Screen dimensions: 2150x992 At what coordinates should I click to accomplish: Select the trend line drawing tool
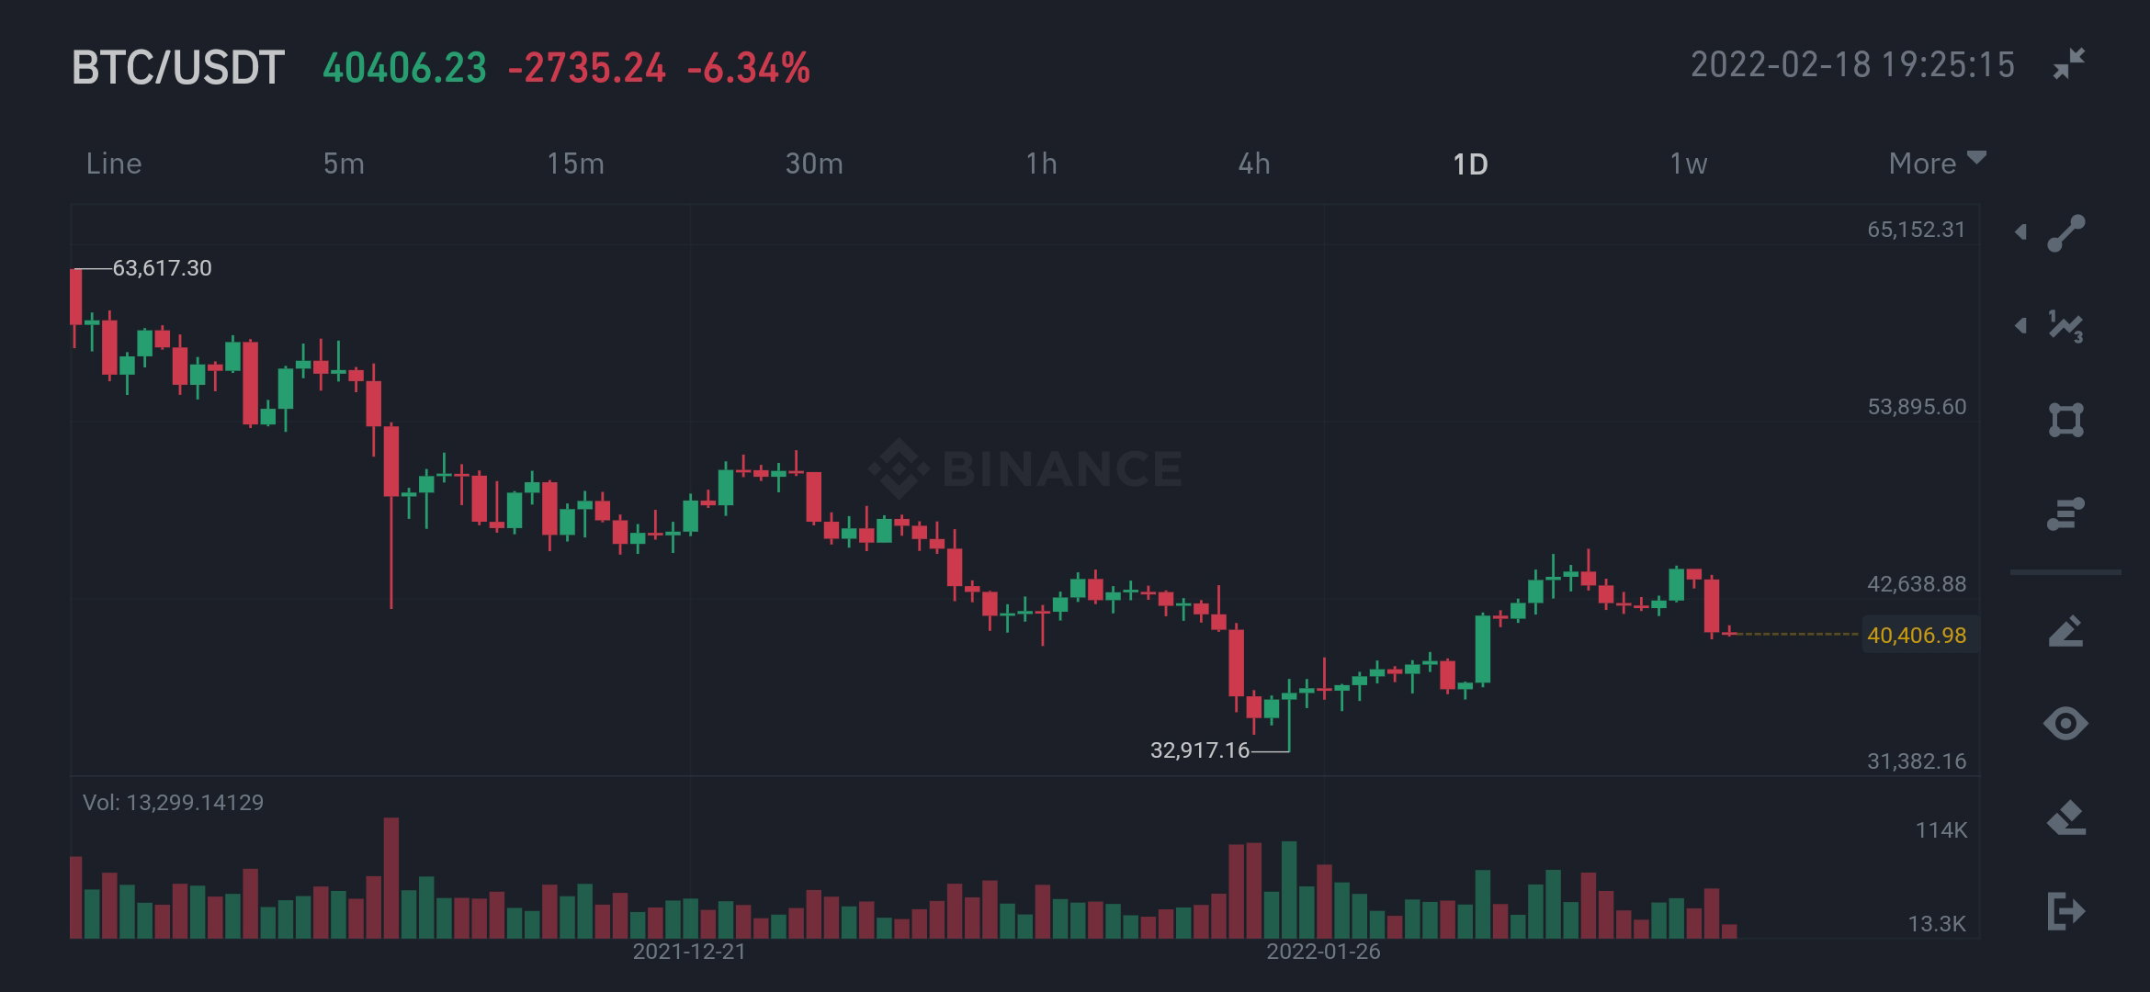(2065, 233)
